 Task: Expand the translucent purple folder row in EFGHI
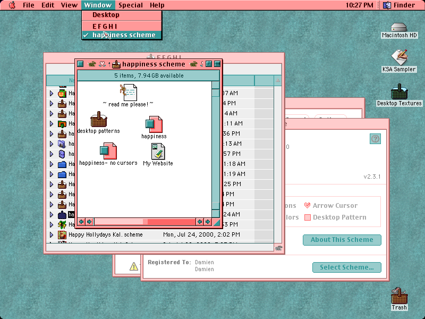click(52, 144)
